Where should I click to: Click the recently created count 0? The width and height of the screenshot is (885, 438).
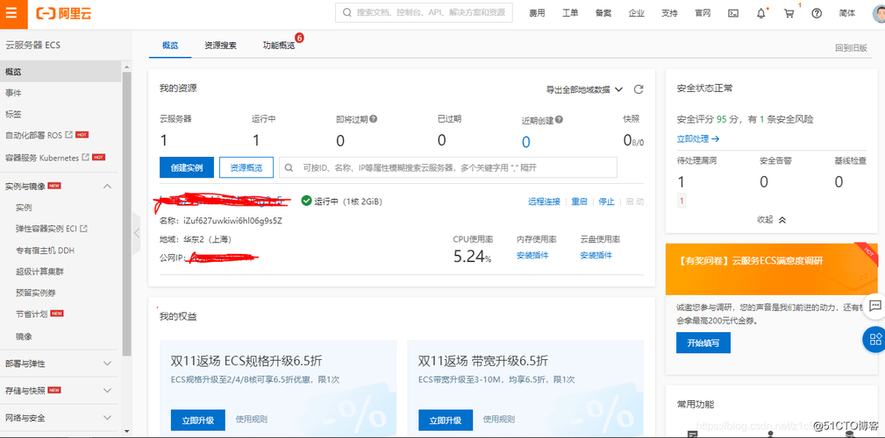pos(525,142)
